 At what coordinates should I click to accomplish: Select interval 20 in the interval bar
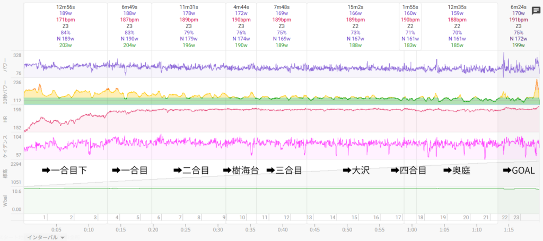pos(466,218)
